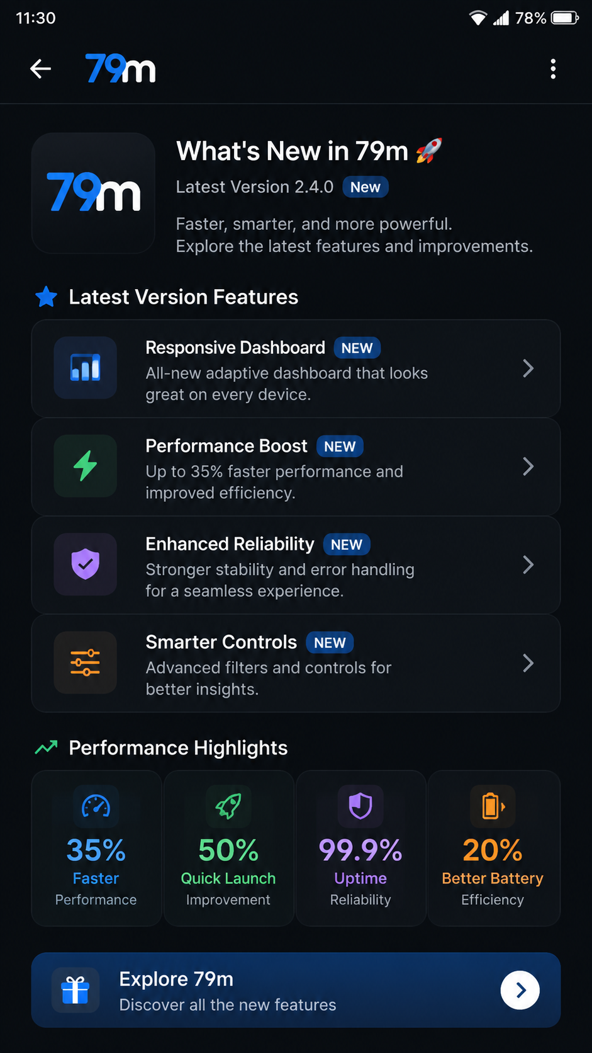This screenshot has height=1053, width=592.
Task: Tap the rocket icon above 50%
Action: (228, 805)
